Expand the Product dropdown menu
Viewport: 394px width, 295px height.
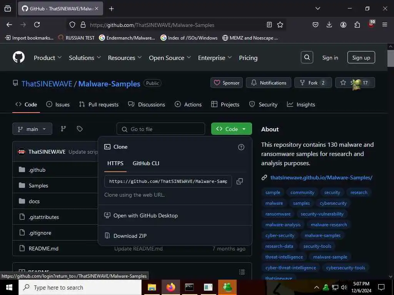click(x=48, y=58)
